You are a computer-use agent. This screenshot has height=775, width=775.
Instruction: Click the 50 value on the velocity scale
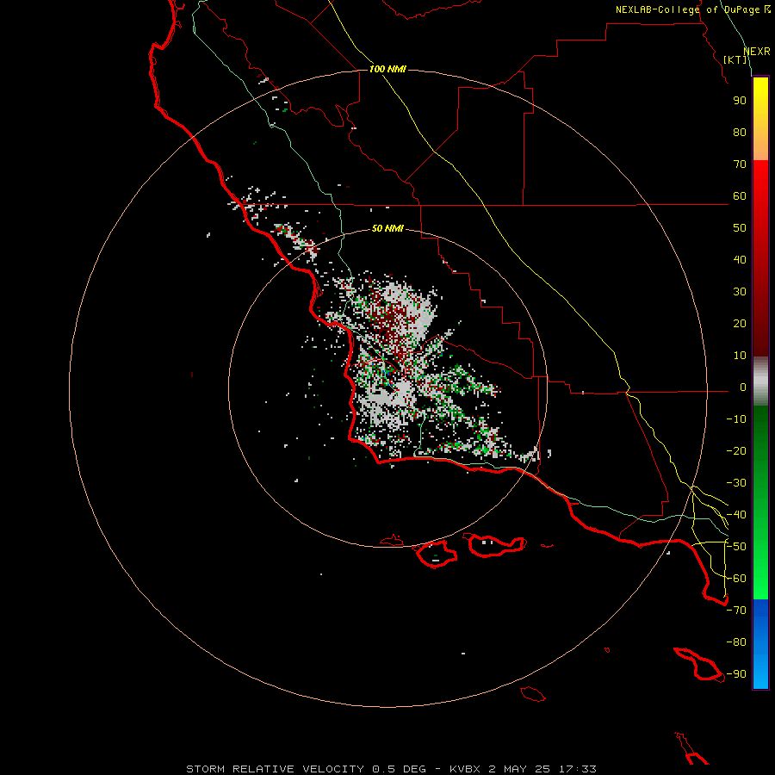pyautogui.click(x=740, y=228)
